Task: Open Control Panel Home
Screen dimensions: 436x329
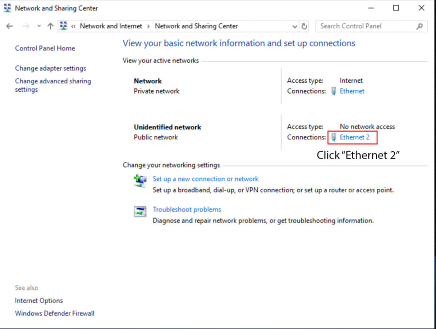Action: point(45,49)
